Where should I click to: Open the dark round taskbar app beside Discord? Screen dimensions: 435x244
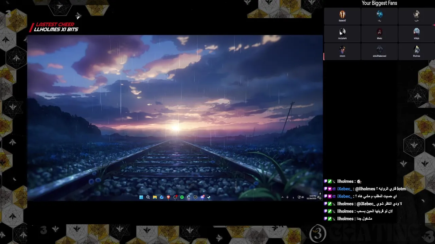coord(195,197)
